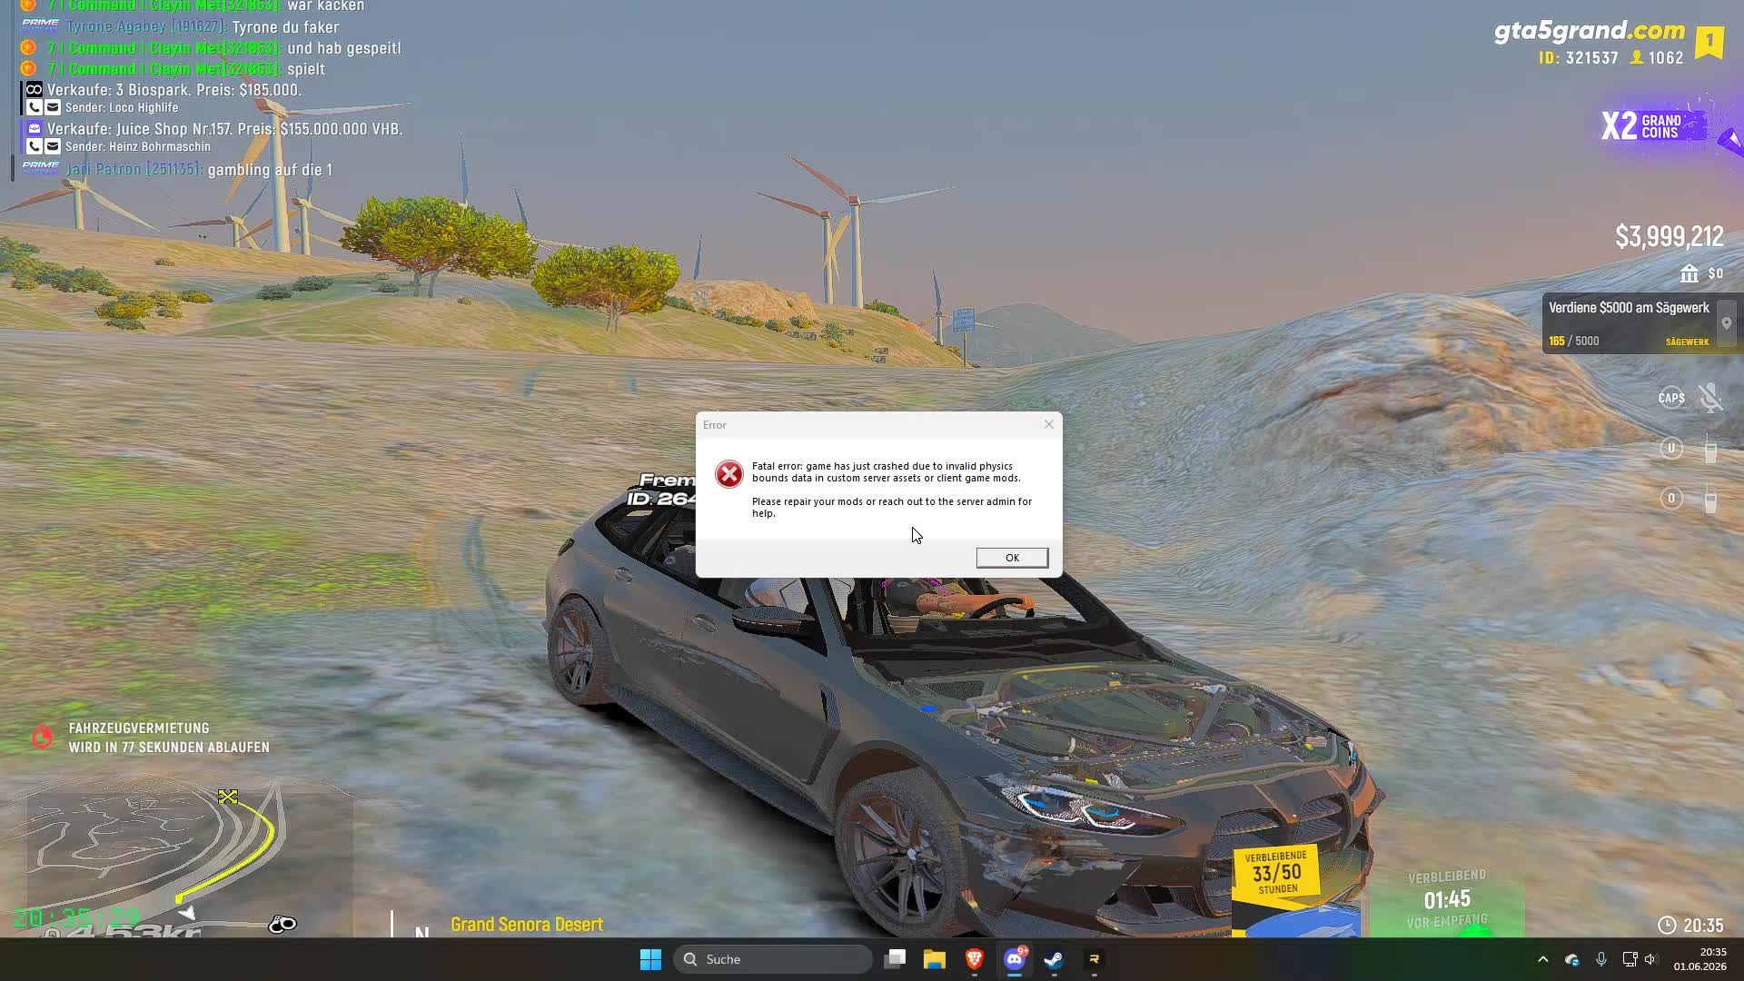
Task: Click the 33/50 Stunden remaining badge
Action: click(1275, 873)
